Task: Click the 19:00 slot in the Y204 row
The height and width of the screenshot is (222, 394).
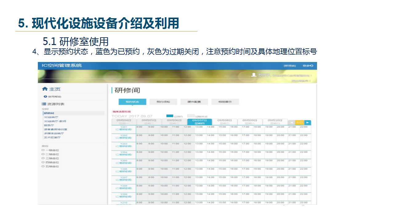Action: pyautogui.click(x=271, y=154)
